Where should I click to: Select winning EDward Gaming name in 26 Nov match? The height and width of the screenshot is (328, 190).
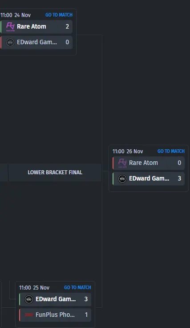[x=149, y=178]
